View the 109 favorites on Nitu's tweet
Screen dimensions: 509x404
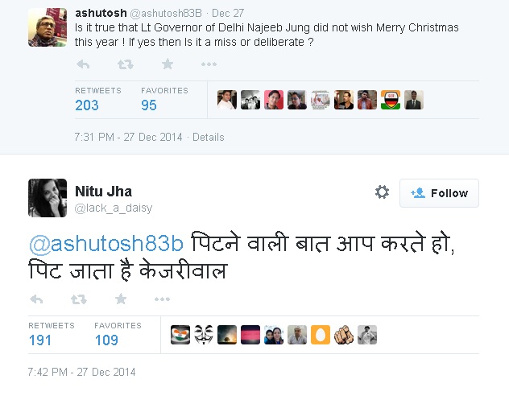tap(106, 340)
